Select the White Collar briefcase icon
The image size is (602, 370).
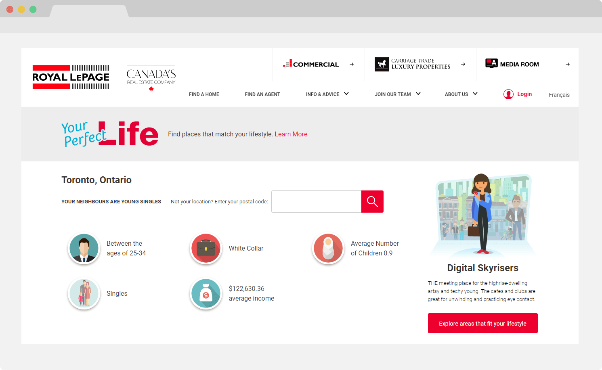[x=206, y=248]
